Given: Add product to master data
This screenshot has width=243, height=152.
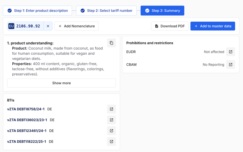Looking at the screenshot, I should click(213, 26).
